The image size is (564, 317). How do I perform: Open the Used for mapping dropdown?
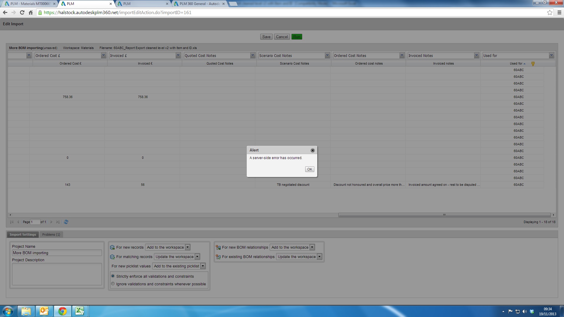[x=551, y=55]
